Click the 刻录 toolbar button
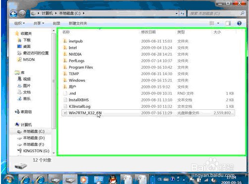249x184 pixels. pyautogui.click(x=56, y=23)
